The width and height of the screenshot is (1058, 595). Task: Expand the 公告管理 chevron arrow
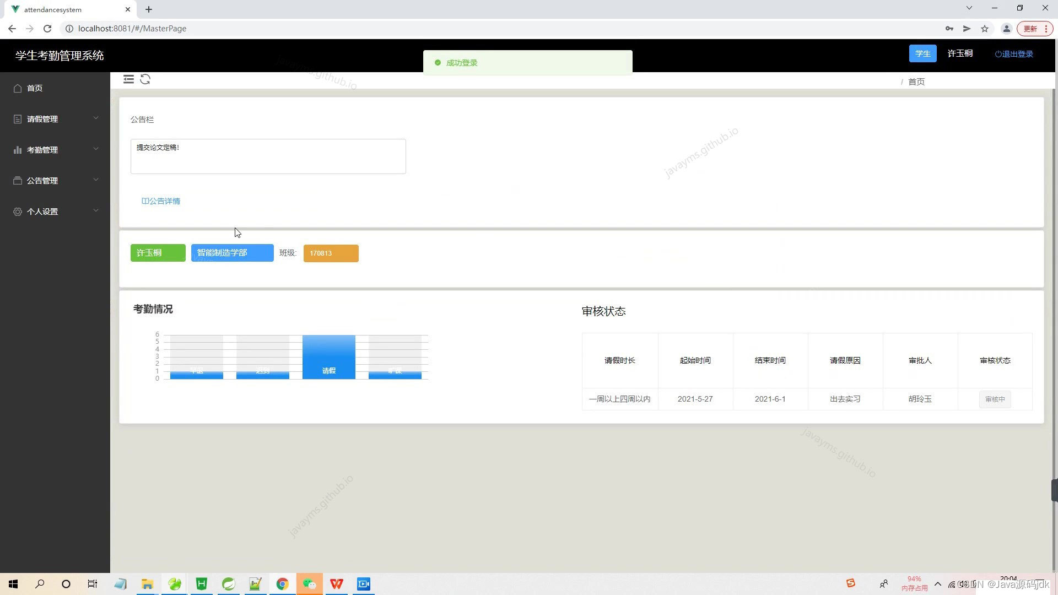coord(96,180)
